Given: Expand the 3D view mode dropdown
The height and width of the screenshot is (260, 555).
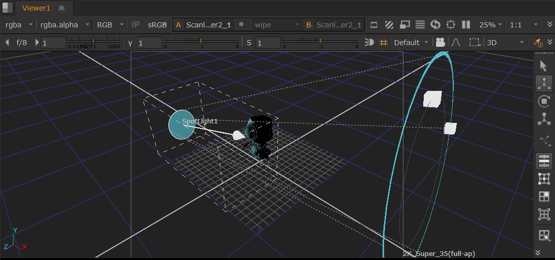Looking at the screenshot, I should [505, 43].
